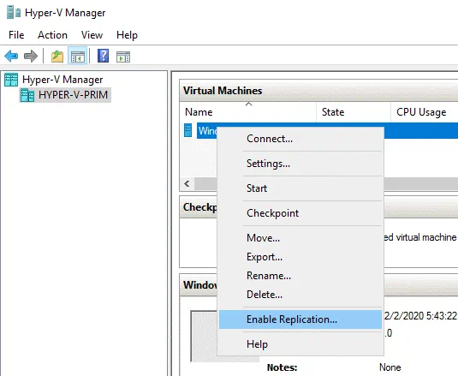The image size is (458, 376).
Task: Select HYPER-V-PRIM in the tree
Action: pos(73,95)
